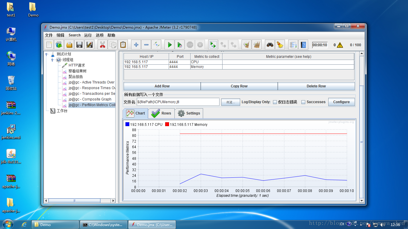Click Start no pauses icon
The image size is (408, 229).
180,45
